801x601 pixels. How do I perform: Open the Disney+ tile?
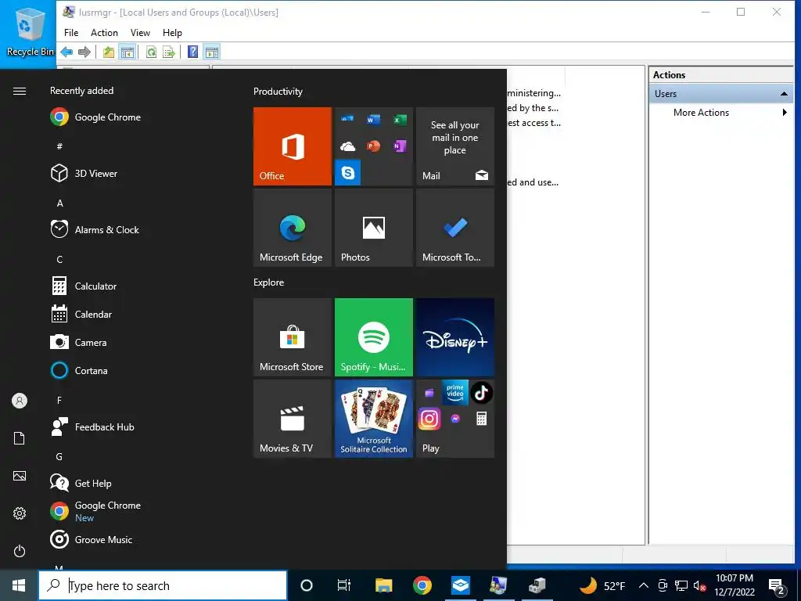point(455,337)
